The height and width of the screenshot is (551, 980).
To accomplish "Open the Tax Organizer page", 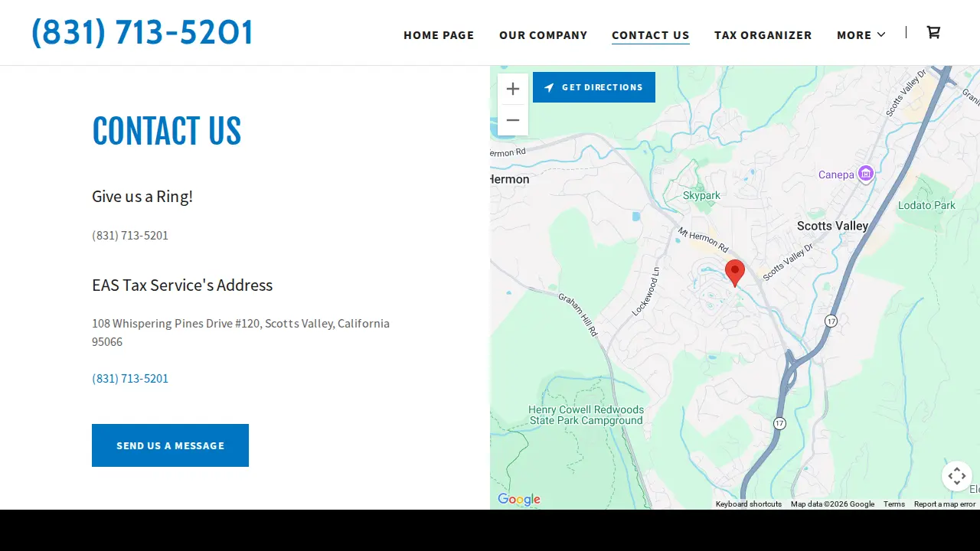I will click(x=763, y=35).
